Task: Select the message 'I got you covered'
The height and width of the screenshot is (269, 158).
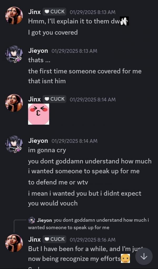Action: pyautogui.click(x=53, y=32)
